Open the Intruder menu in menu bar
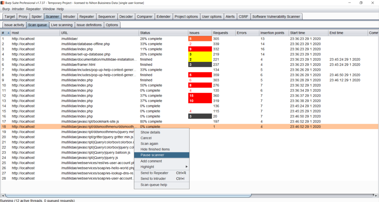The image size is (379, 202). click(18, 9)
